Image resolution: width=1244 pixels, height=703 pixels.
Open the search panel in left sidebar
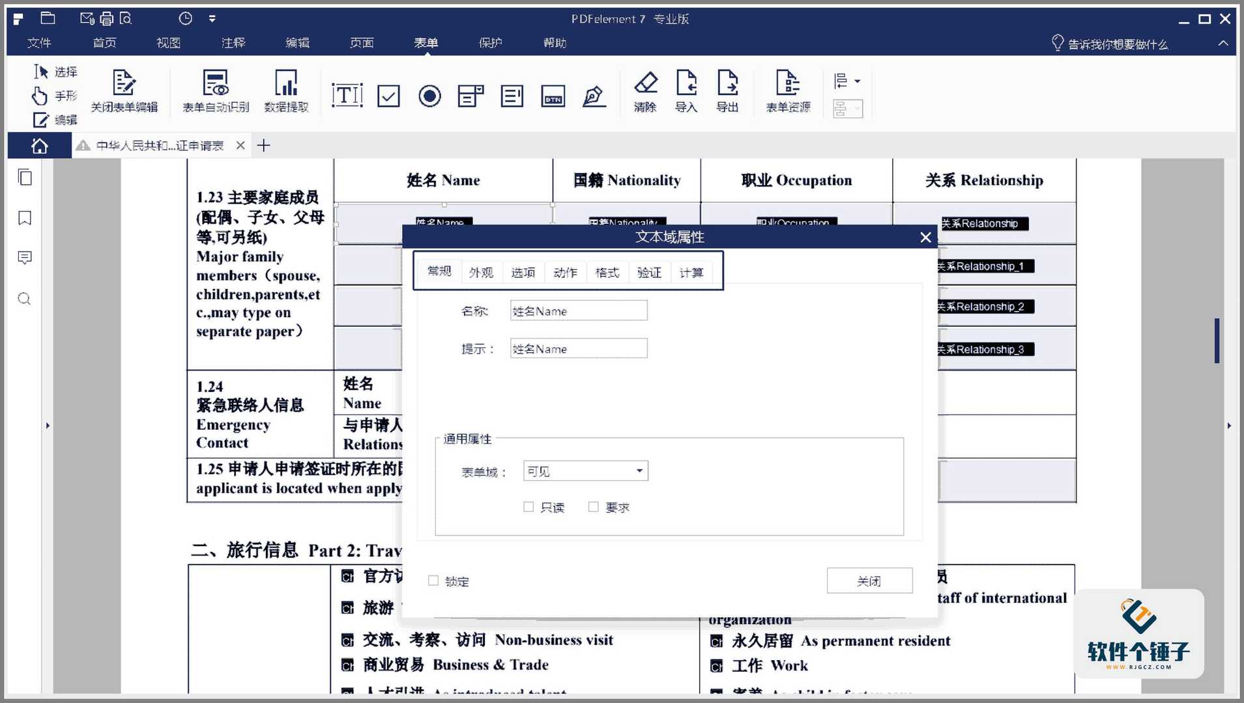click(24, 298)
